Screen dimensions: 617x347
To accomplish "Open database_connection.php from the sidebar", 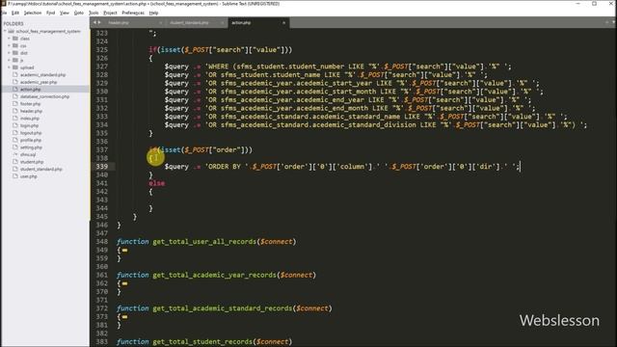I will pos(44,96).
